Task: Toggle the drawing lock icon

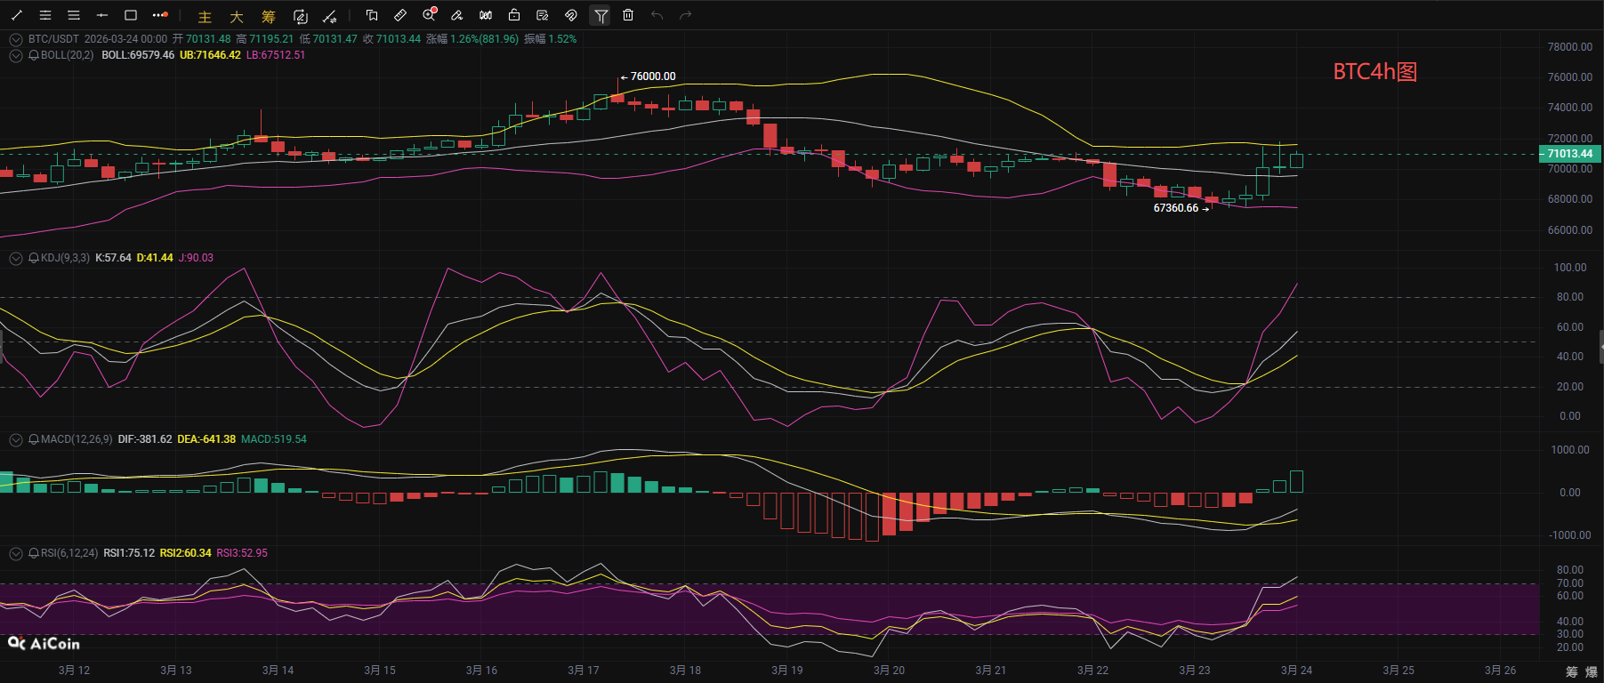Action: click(x=514, y=15)
